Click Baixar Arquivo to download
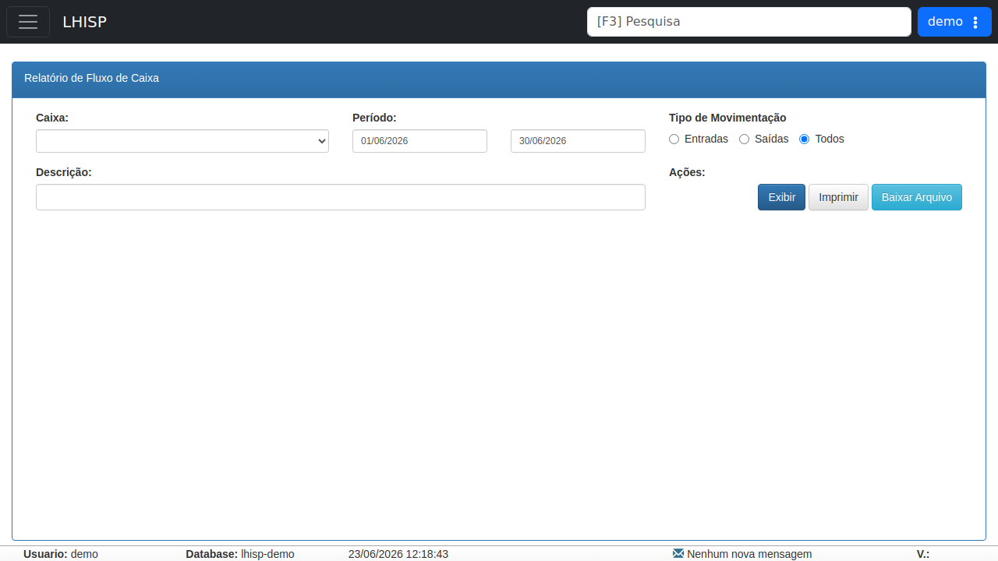Viewport: 998px width, 561px height. click(x=917, y=197)
